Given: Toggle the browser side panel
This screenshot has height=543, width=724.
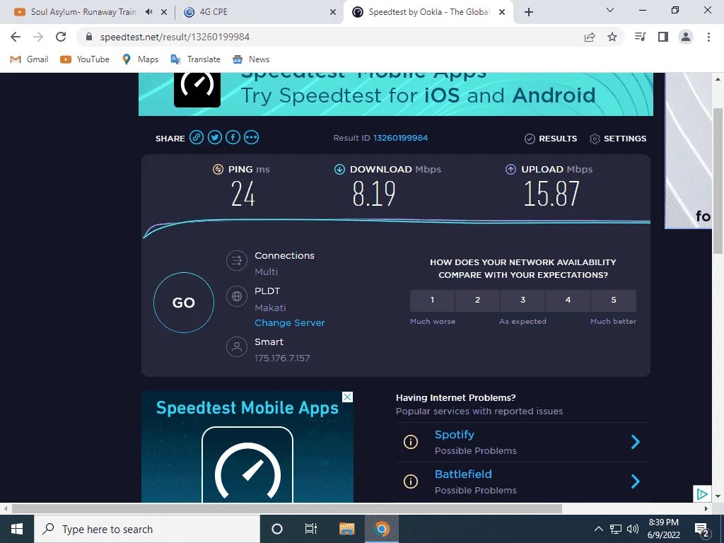Looking at the screenshot, I should [663, 37].
